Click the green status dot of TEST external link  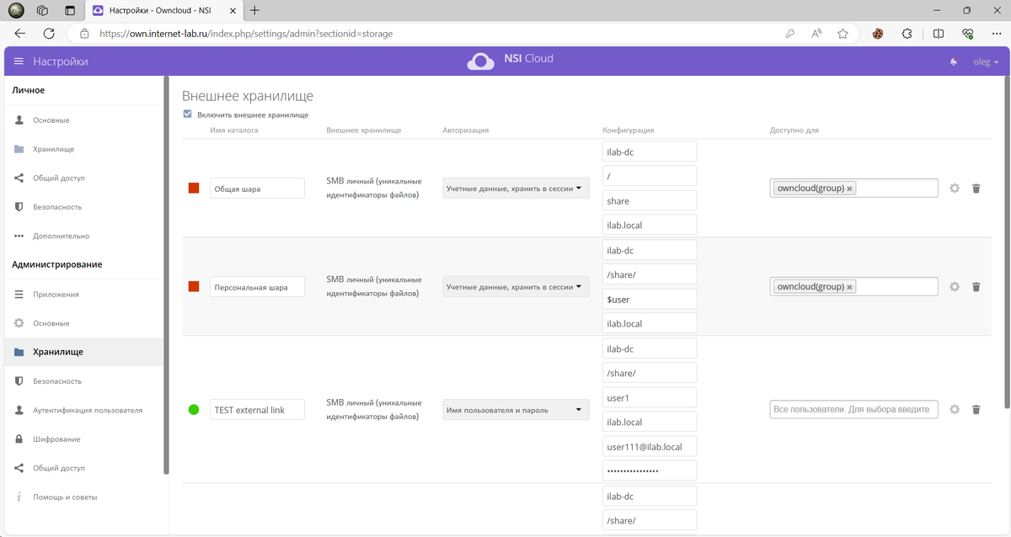pos(194,410)
